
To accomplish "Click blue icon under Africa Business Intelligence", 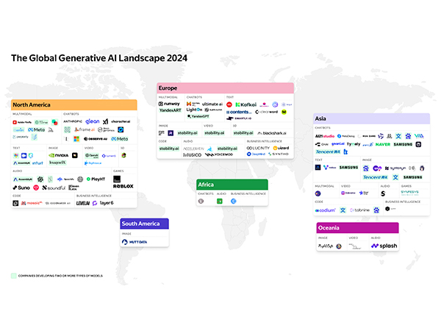I will [x=234, y=202].
